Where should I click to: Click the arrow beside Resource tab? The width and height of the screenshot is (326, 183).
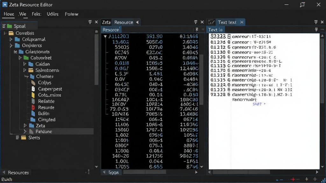(137, 22)
